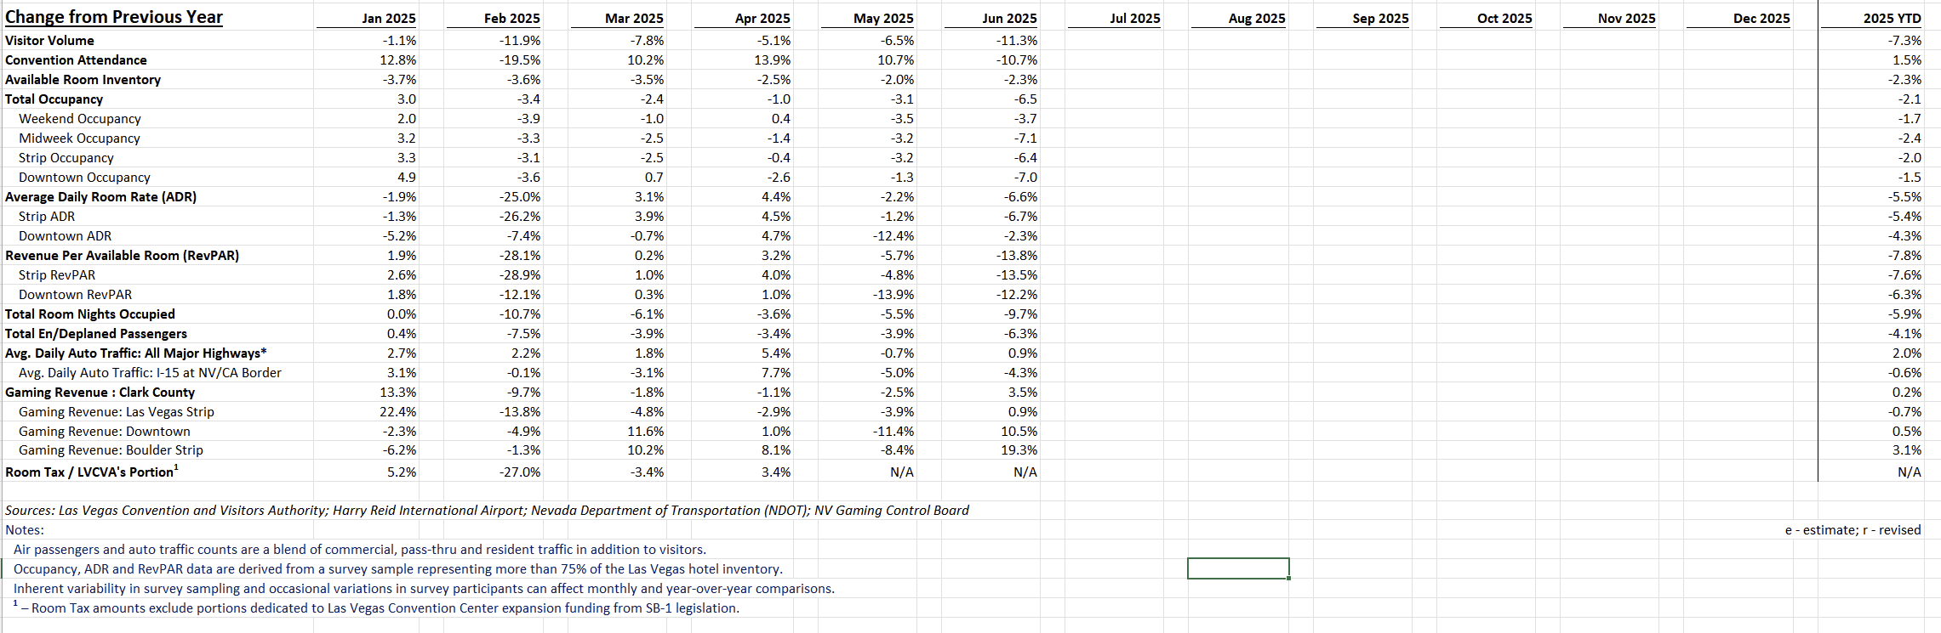Select Available Room Inventory value for Jan 2025
Screen dimensions: 1941x633
pyautogui.click(x=399, y=79)
